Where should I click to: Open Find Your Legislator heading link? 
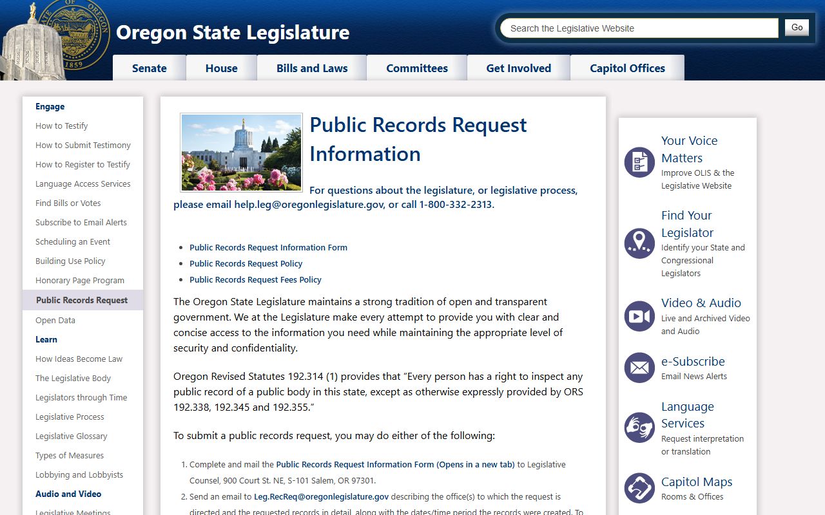point(687,224)
